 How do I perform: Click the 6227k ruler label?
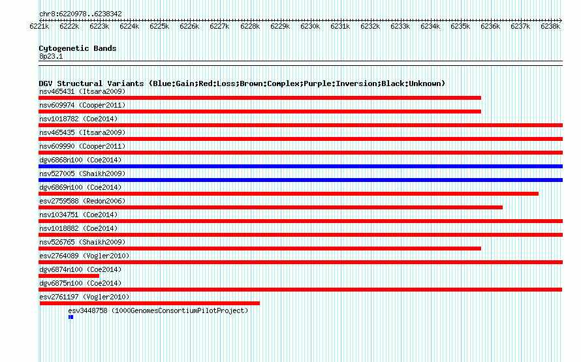tap(219, 26)
